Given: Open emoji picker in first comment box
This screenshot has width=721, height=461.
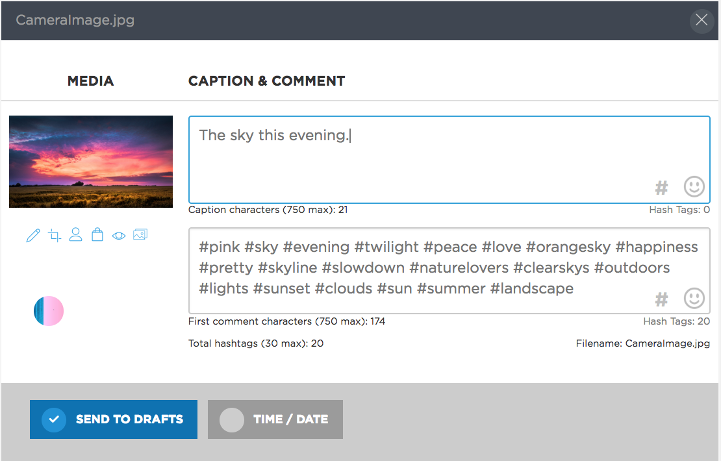Looking at the screenshot, I should [x=694, y=298].
